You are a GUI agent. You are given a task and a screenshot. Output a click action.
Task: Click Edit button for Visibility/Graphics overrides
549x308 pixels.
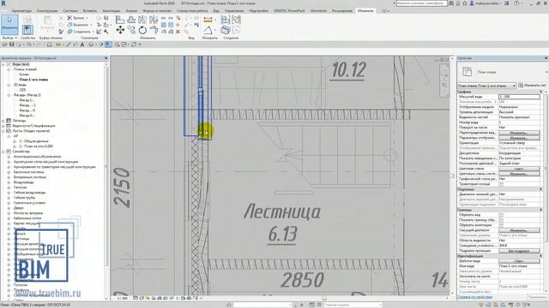(x=519, y=133)
